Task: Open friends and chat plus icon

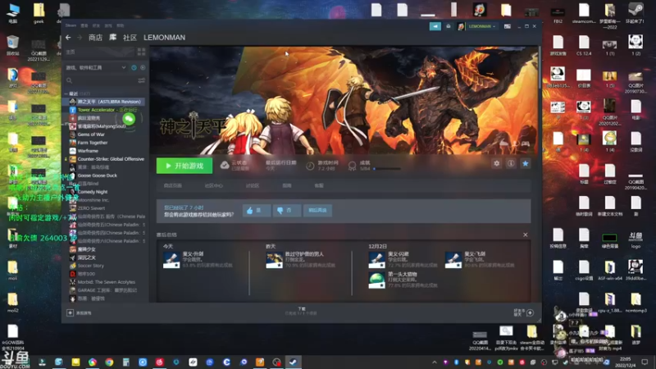Action: [530, 312]
